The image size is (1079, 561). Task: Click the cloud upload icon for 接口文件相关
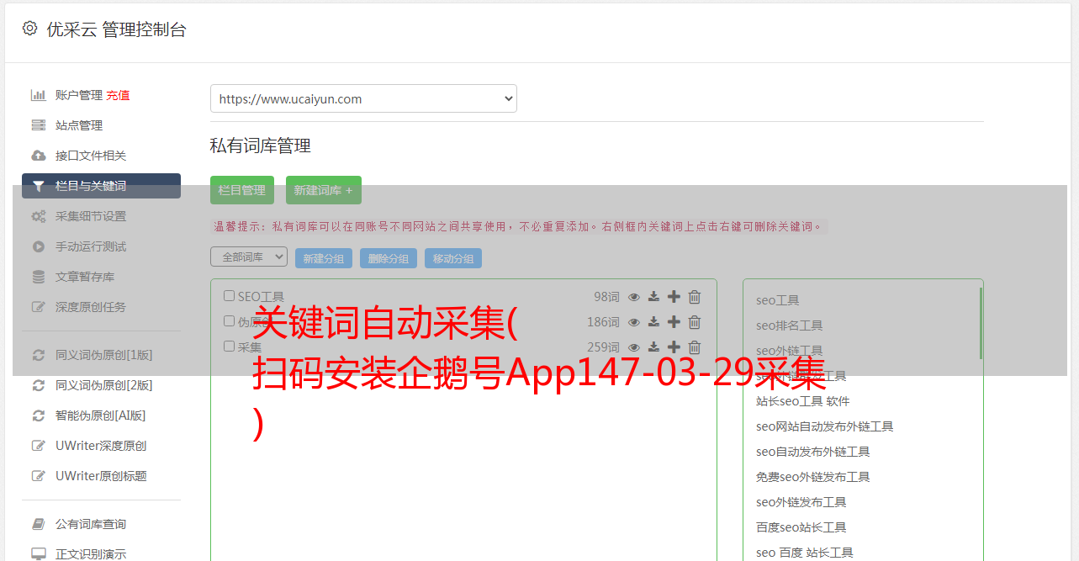pyautogui.click(x=38, y=156)
